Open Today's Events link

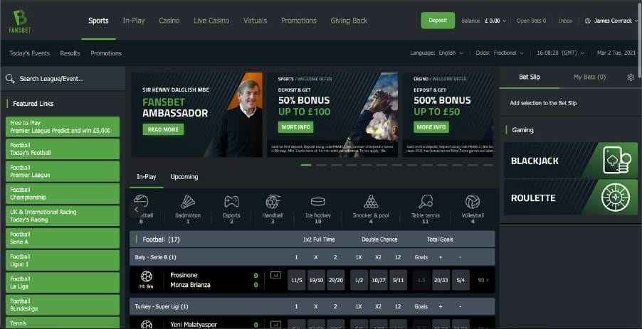point(29,53)
